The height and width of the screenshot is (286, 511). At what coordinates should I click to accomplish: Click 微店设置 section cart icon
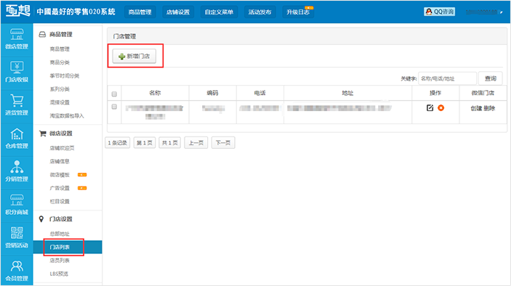click(x=42, y=134)
